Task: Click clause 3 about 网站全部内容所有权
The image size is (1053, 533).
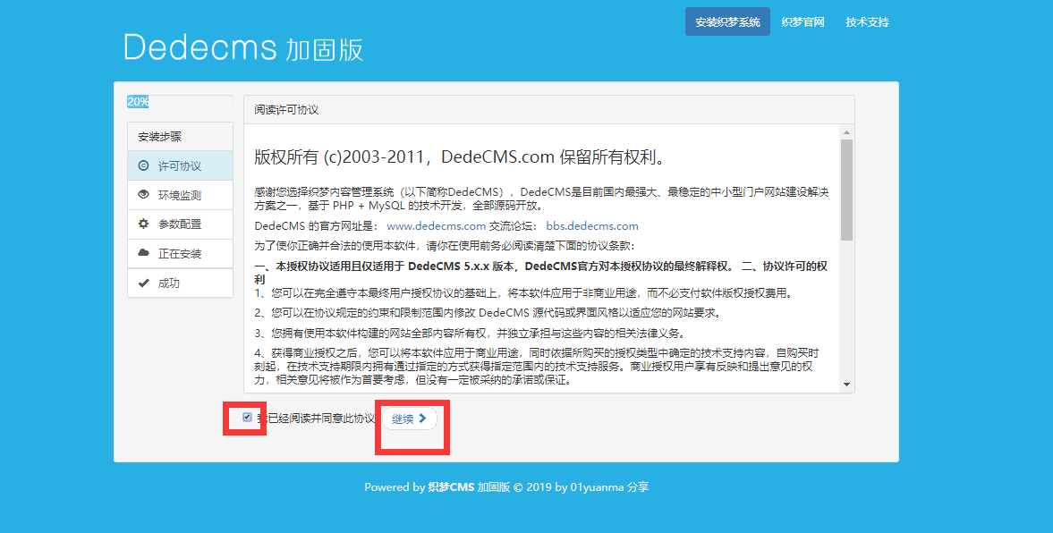Action: pos(469,334)
